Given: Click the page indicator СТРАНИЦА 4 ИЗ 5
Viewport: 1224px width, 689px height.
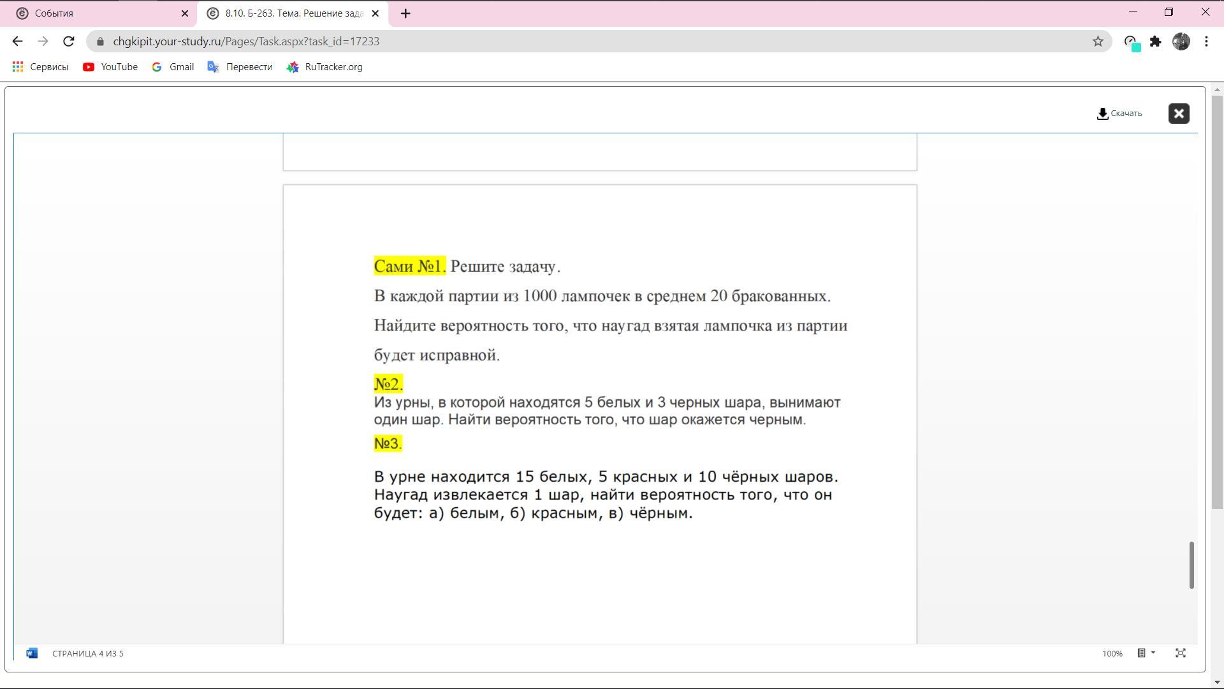Looking at the screenshot, I should [88, 653].
